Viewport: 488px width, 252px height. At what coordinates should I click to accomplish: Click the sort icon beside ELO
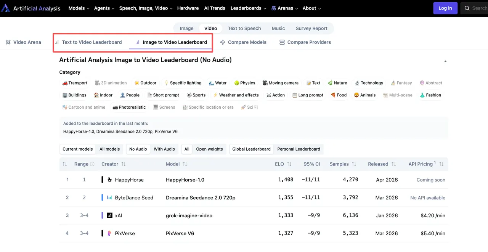click(x=289, y=164)
